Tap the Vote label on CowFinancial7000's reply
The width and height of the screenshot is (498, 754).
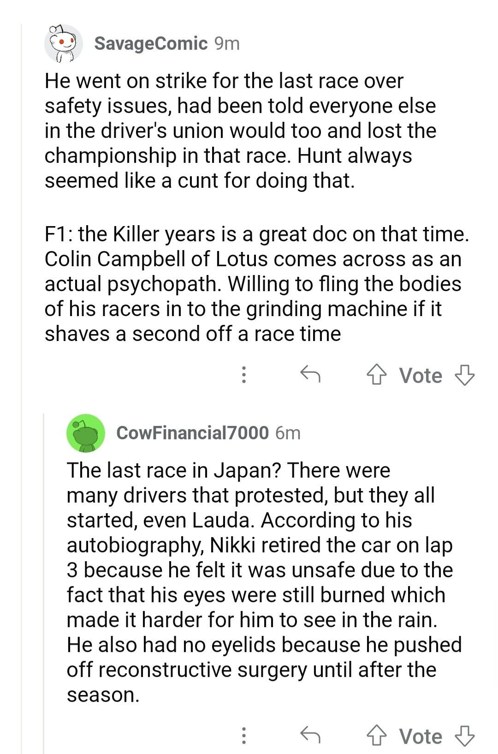tap(421, 736)
